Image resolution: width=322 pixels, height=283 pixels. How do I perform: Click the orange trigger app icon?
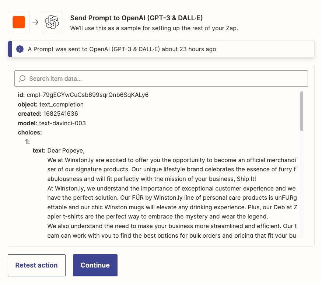19,22
